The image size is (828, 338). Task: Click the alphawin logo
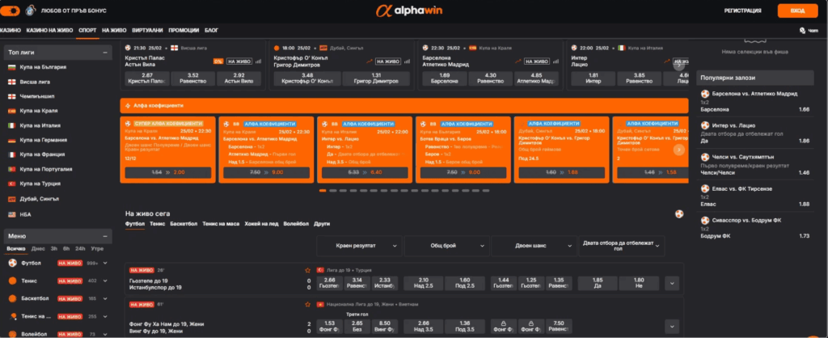(413, 11)
